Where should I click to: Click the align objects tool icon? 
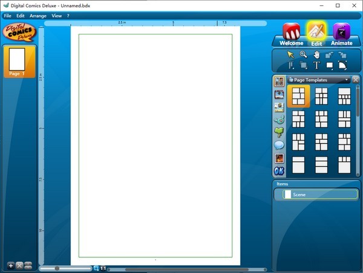pos(291,65)
